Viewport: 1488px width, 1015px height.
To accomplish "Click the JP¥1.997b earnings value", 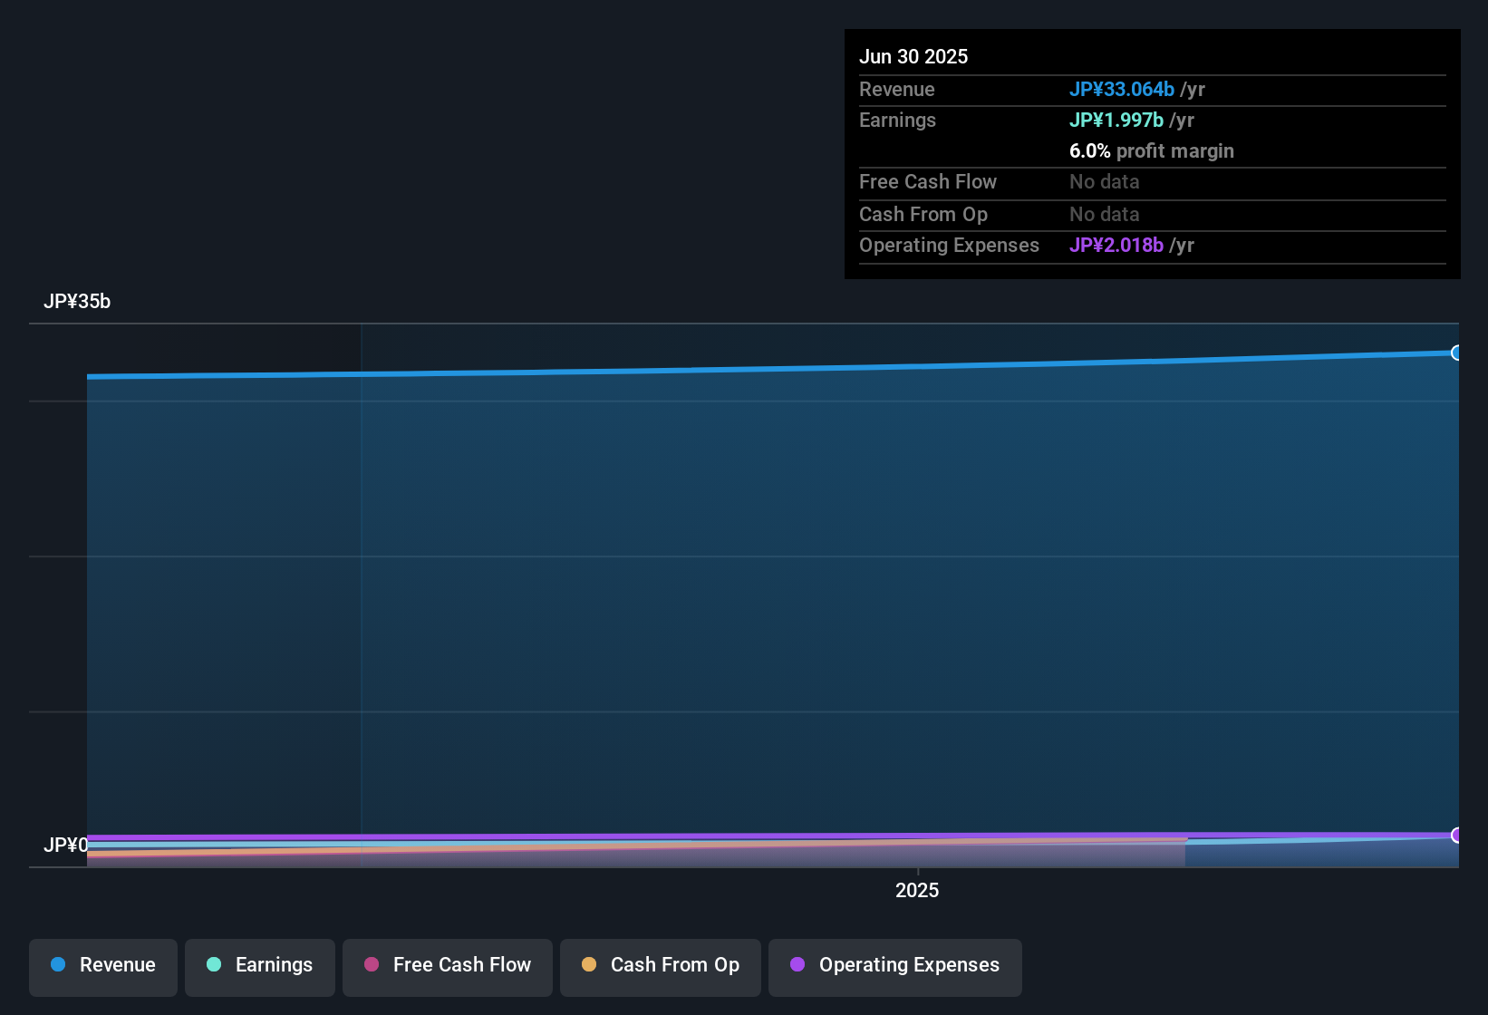I will (1116, 120).
